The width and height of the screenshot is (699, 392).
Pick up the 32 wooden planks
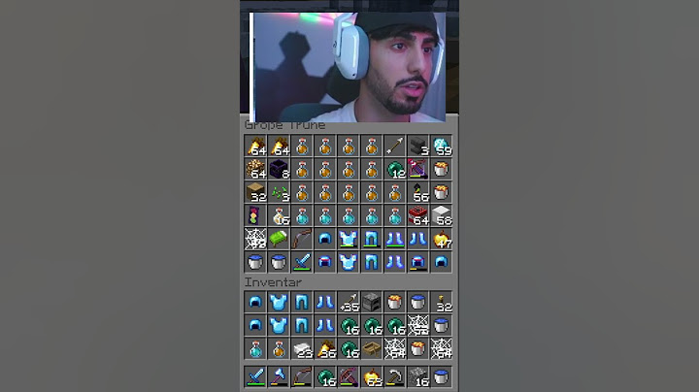[255, 192]
